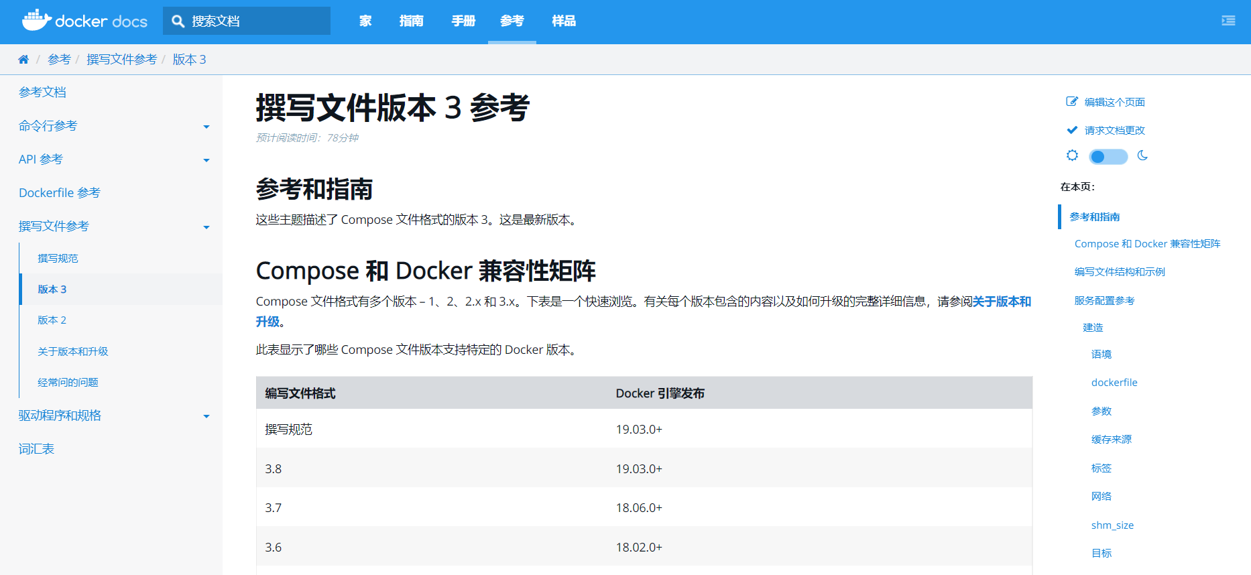Jump to 参考和指南 in page outline
This screenshot has width=1251, height=575.
click(x=1095, y=217)
